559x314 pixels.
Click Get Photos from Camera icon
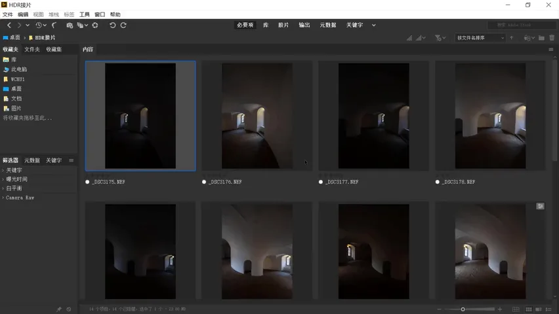point(70,26)
